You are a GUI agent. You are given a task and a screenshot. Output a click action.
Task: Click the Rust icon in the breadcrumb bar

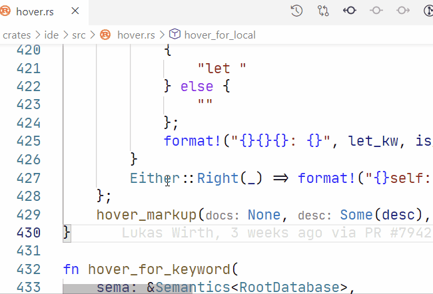tap(105, 35)
